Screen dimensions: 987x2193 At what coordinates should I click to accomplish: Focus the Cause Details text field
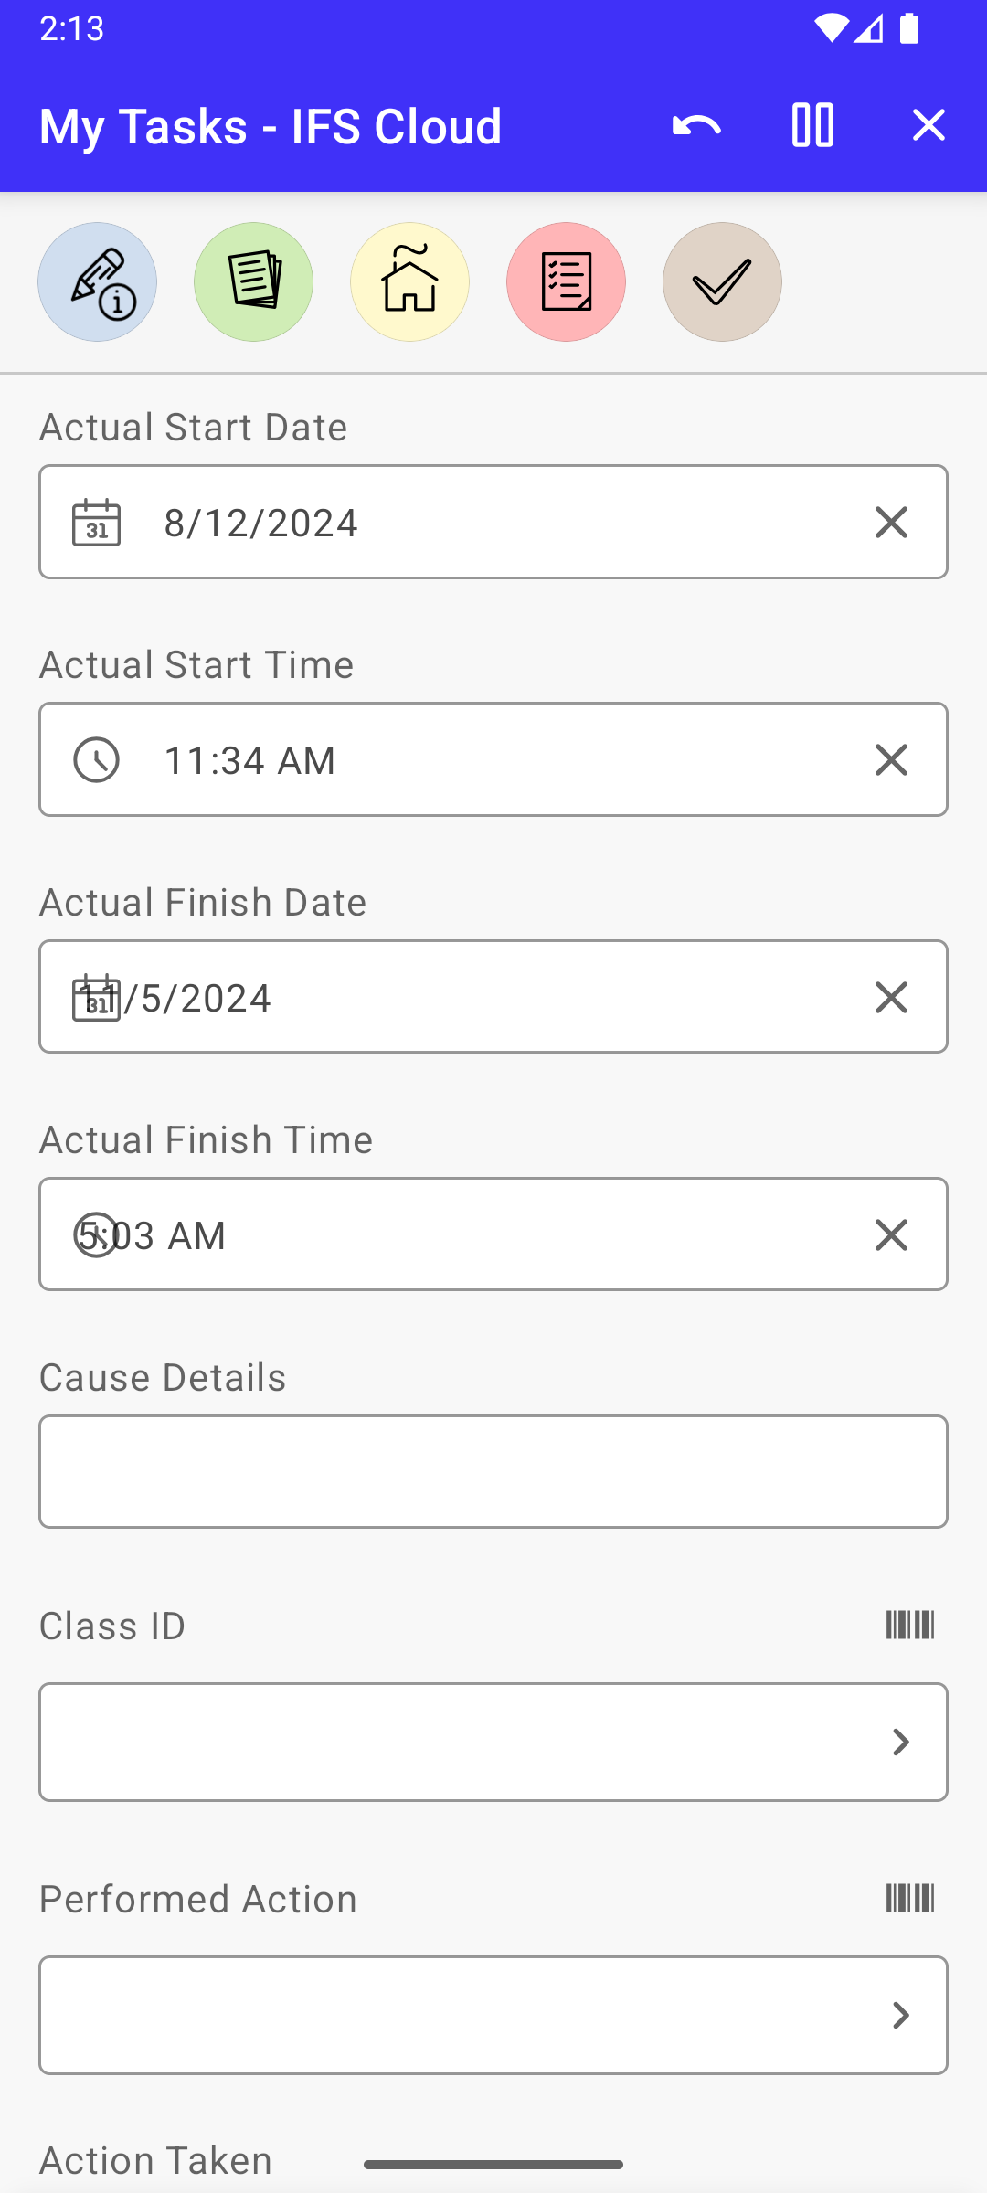point(493,1472)
